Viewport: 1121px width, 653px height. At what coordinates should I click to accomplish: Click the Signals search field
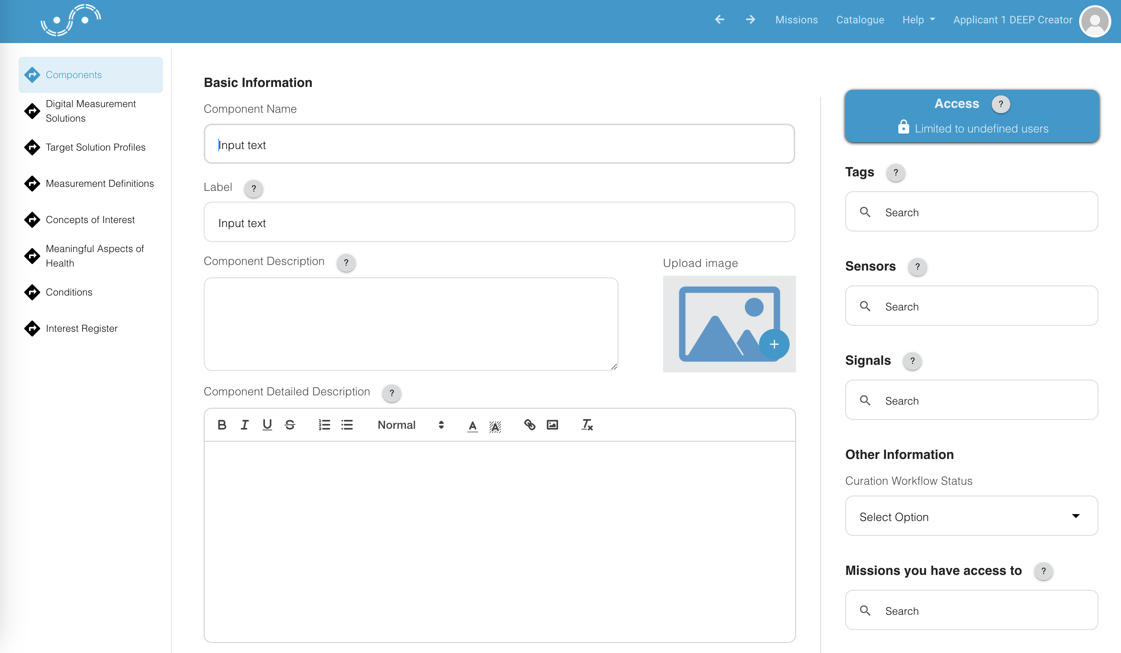pos(972,400)
